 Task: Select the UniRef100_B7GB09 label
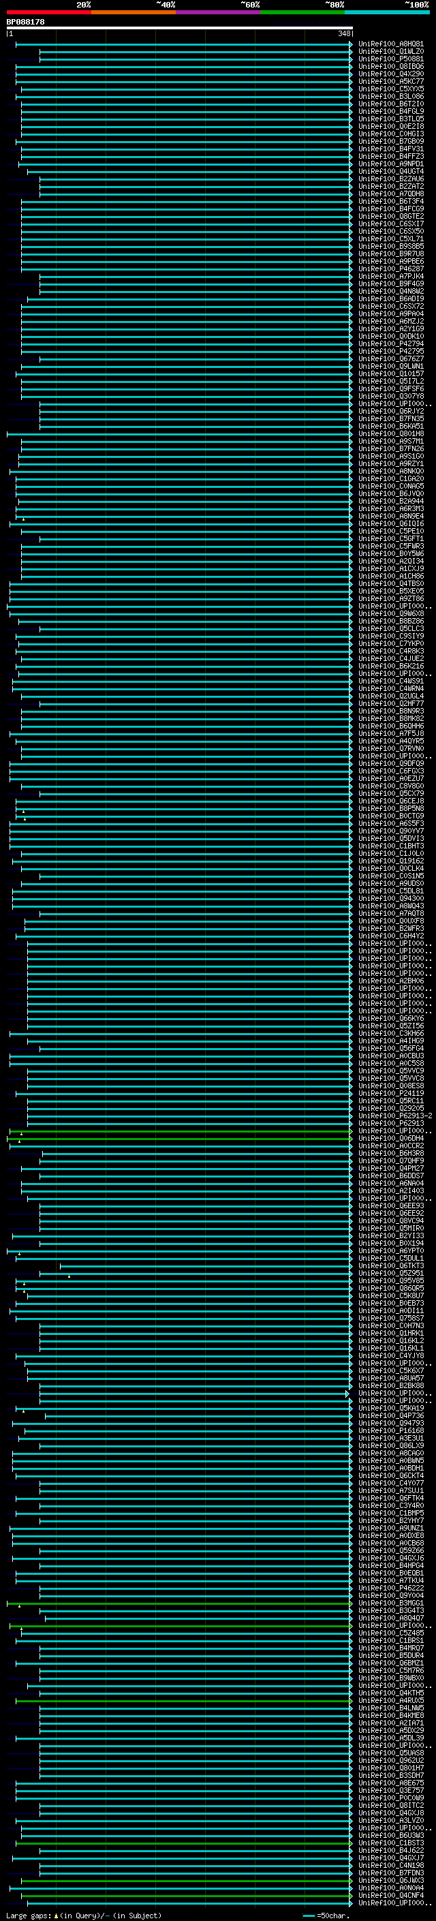pos(390,142)
